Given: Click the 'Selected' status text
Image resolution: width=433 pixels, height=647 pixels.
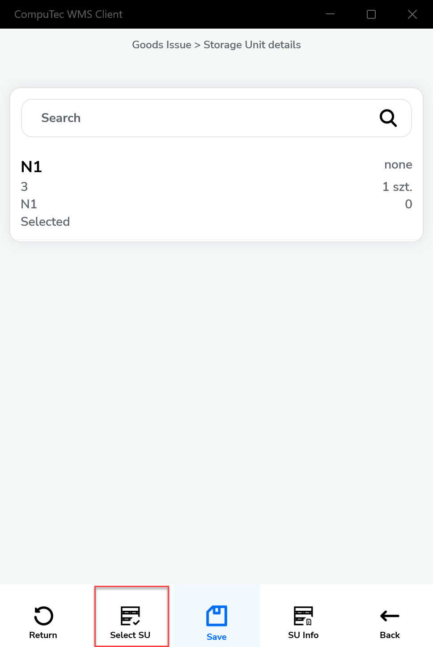Looking at the screenshot, I should 45,222.
